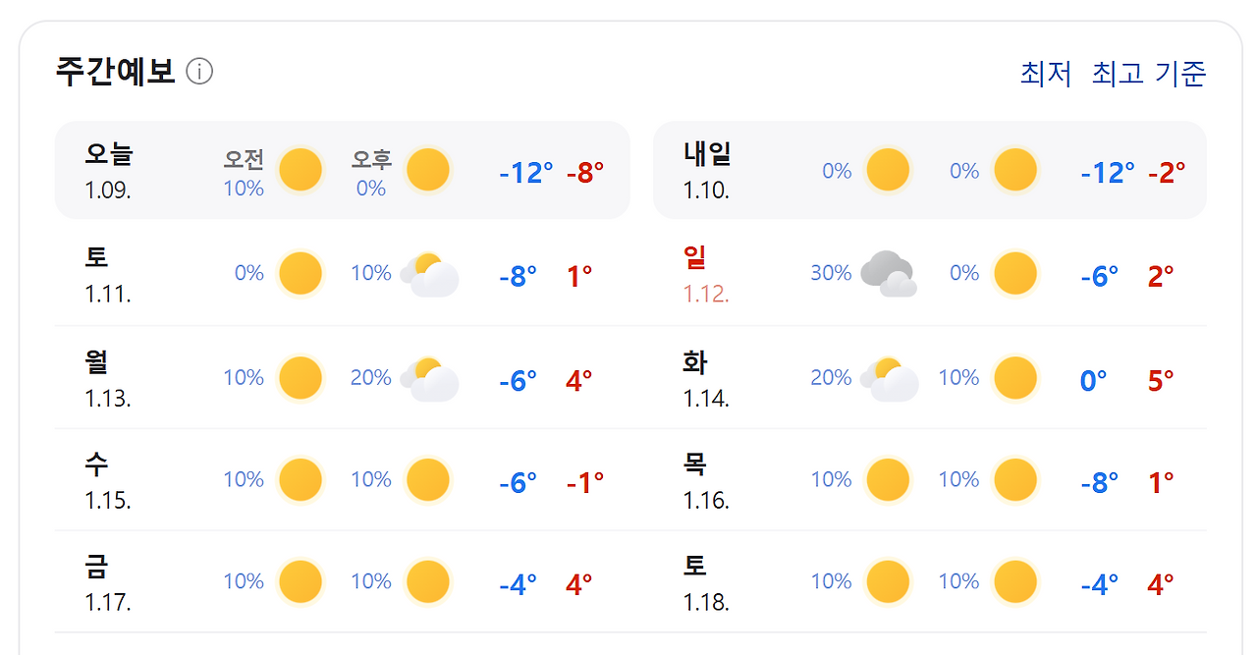Select the red 일 1.12. date label
Image resolution: width=1257 pixels, height=655 pixels.
(x=703, y=276)
